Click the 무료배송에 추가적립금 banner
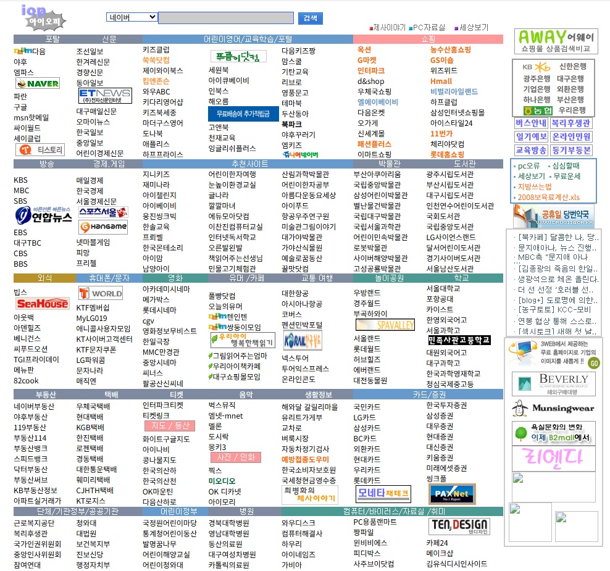This screenshot has width=610, height=571. [243, 114]
